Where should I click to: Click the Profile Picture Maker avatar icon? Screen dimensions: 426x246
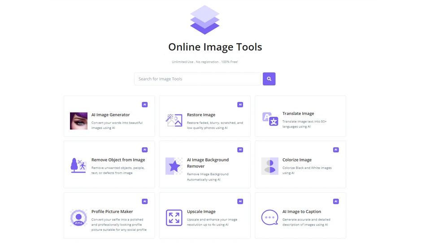78,218
